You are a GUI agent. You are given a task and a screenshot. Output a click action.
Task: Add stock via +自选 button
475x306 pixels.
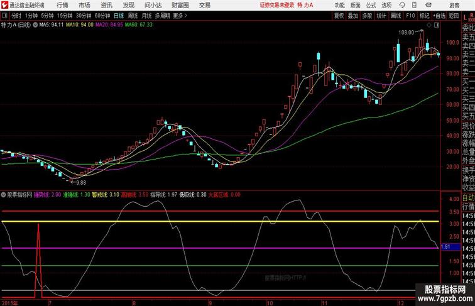click(x=439, y=16)
